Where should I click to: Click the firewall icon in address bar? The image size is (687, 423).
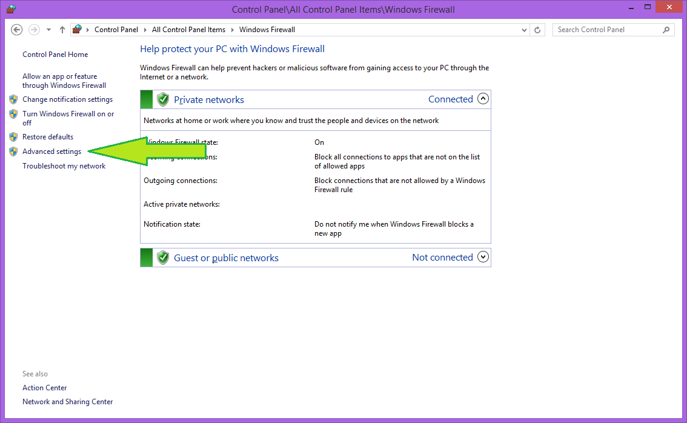pos(77,29)
